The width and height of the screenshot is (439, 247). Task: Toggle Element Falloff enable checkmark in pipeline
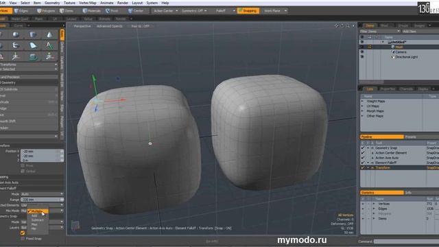(x=363, y=163)
